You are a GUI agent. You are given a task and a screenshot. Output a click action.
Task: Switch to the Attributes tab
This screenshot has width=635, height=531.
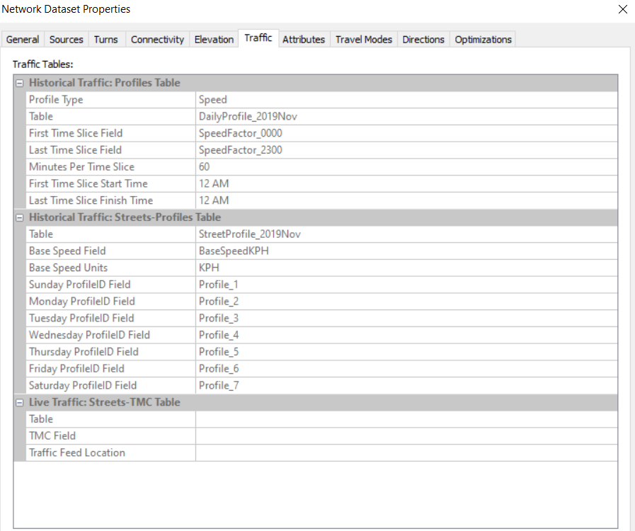click(304, 39)
